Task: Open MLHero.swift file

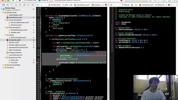Action: 14,42
